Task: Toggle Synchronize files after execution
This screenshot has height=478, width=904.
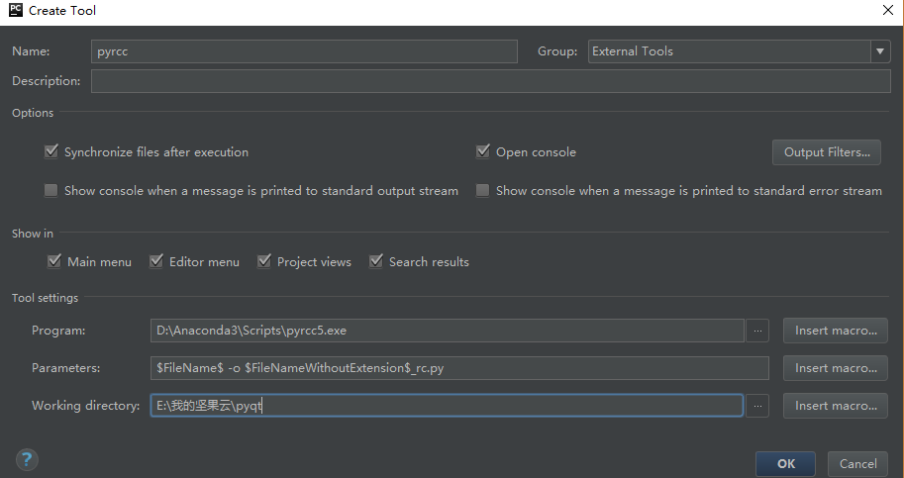Action: point(51,152)
